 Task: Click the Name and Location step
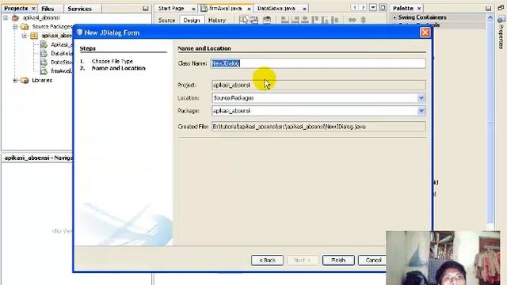[x=118, y=68]
